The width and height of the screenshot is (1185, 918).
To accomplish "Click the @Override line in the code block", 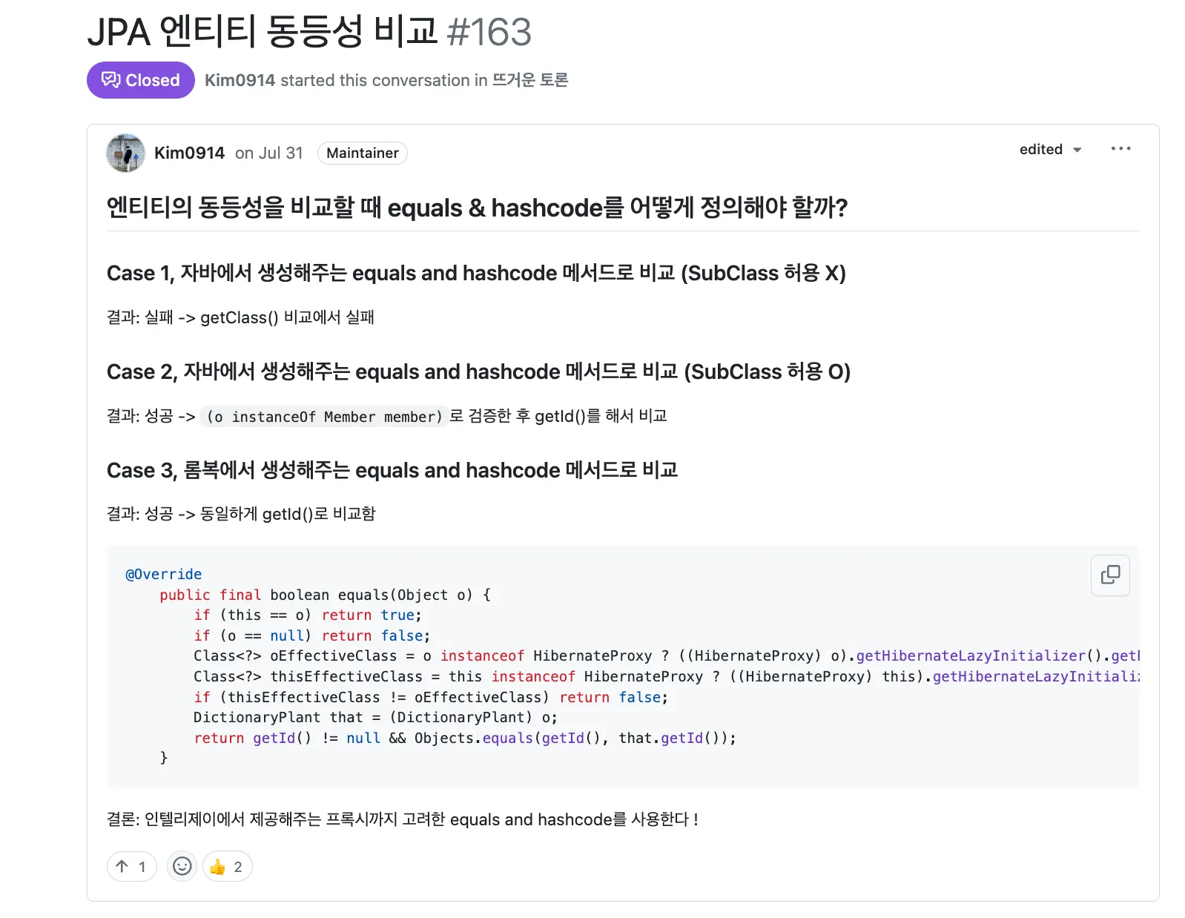I will tap(164, 574).
